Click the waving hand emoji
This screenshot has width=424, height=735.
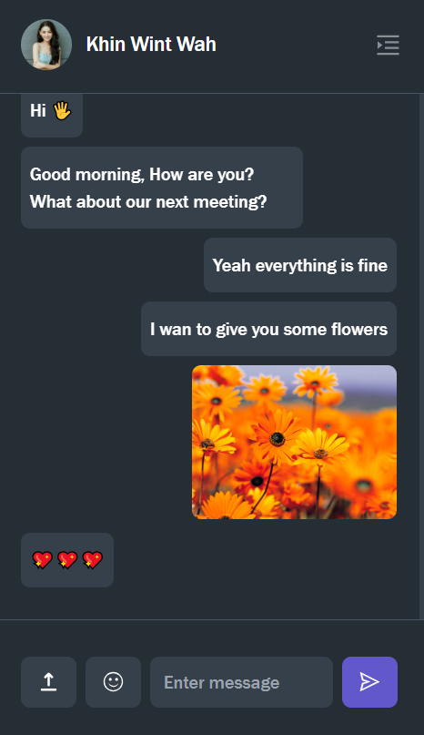click(62, 111)
